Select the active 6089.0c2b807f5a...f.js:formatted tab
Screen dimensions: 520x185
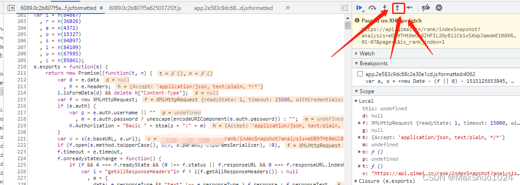(x=59, y=8)
